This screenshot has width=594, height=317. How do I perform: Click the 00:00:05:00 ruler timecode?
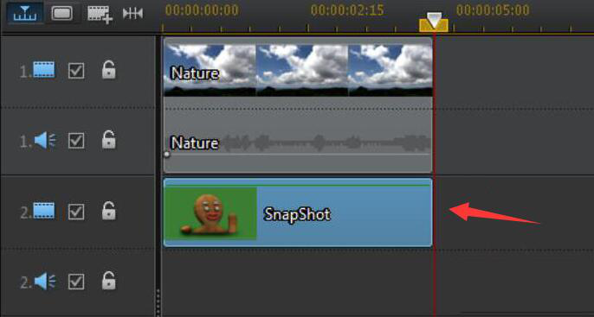click(493, 10)
